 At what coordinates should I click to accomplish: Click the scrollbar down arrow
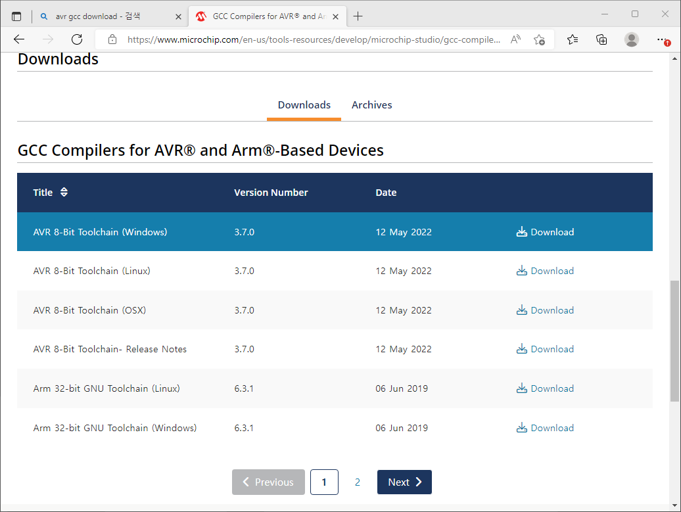coord(674,505)
